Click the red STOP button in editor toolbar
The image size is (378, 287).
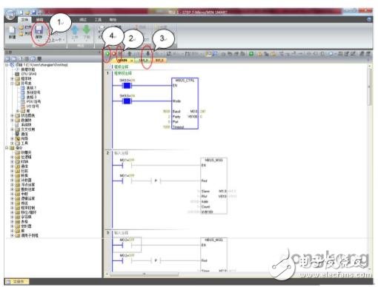(x=114, y=53)
